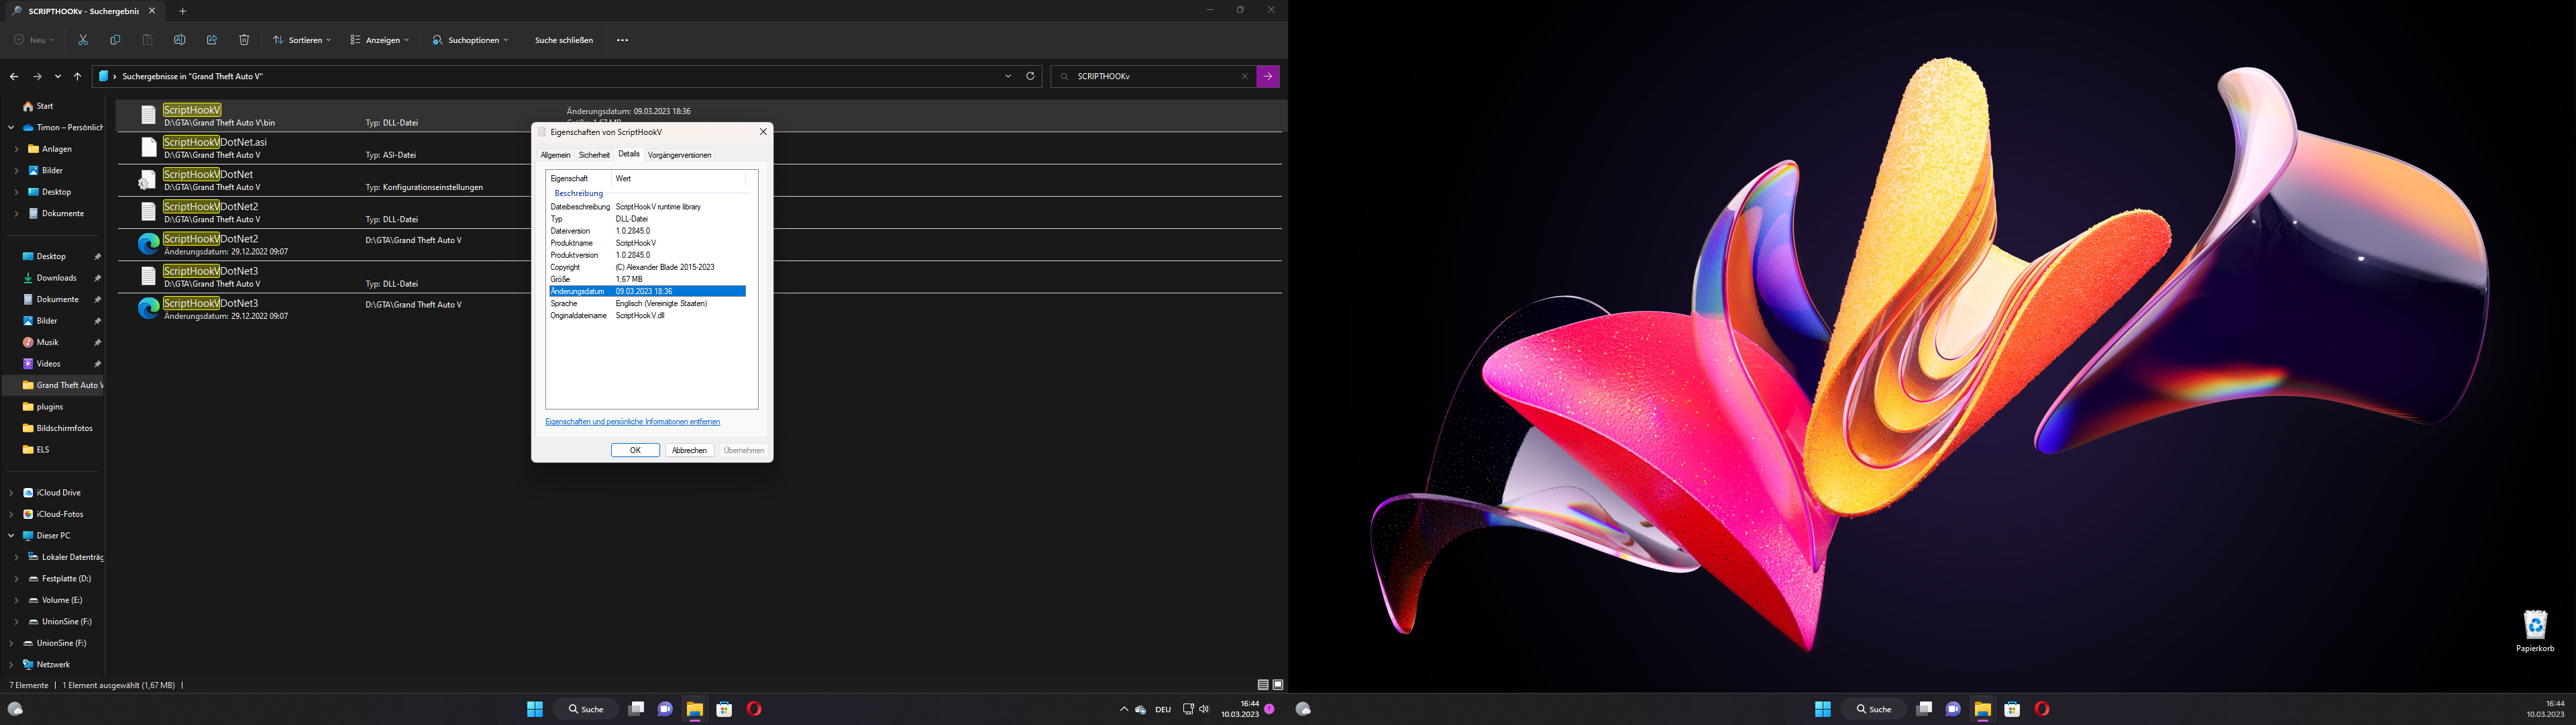This screenshot has width=2576, height=725.
Task: Click the Delete trash can icon
Action: pos(244,40)
